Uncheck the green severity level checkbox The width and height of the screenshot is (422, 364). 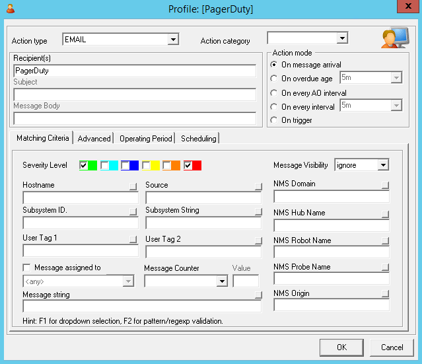[x=83, y=165]
